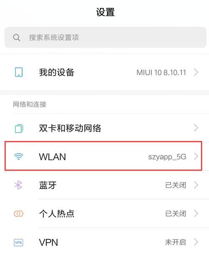Open the WLAN settings entry

(103, 156)
